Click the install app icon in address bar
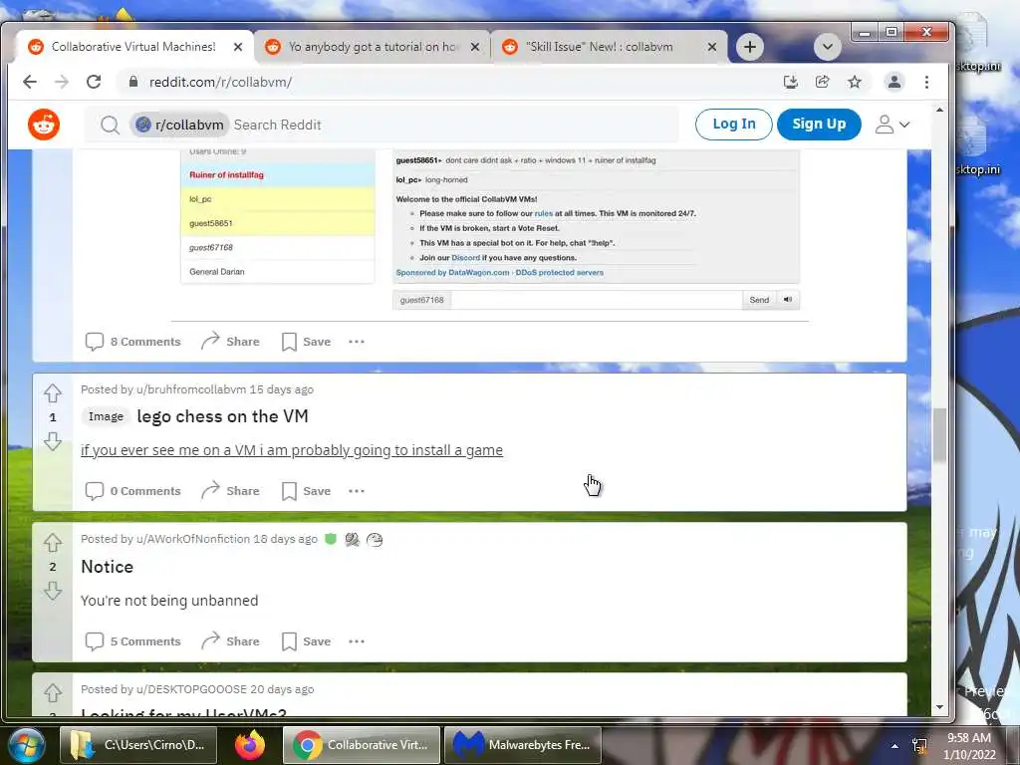This screenshot has width=1020, height=765. (x=790, y=82)
